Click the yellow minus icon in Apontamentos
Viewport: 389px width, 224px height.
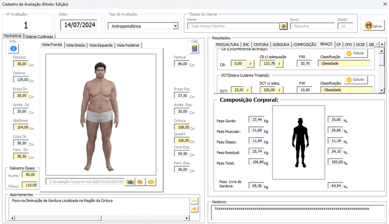[x=195, y=201]
